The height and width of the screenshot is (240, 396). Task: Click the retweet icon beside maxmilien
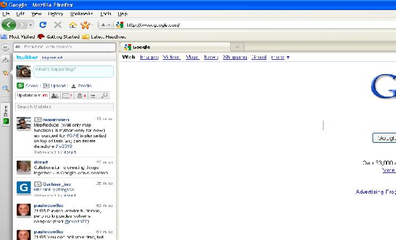(37, 119)
